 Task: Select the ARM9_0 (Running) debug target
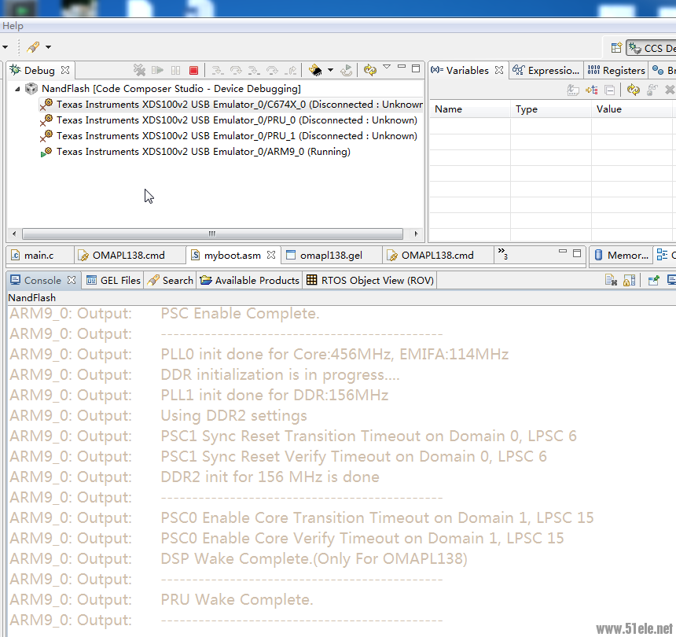pyautogui.click(x=203, y=152)
